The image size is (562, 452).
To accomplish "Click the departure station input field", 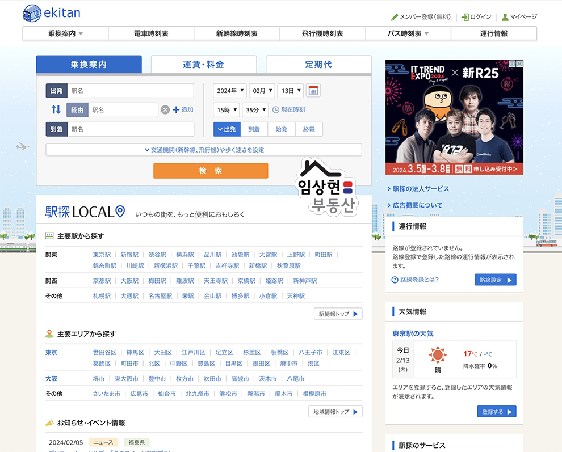I will pos(131,91).
